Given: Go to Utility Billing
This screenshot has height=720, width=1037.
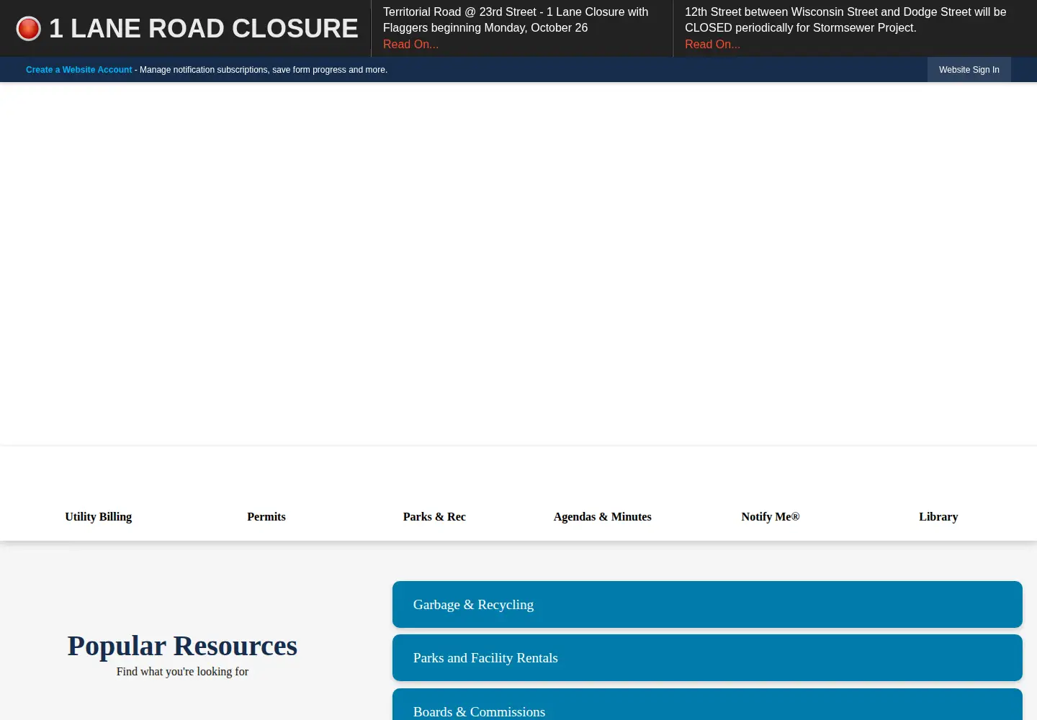Looking at the screenshot, I should tap(99, 517).
